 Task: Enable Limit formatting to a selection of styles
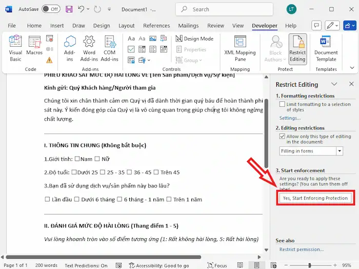(282, 104)
